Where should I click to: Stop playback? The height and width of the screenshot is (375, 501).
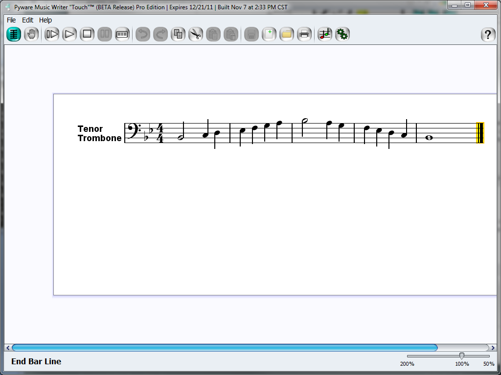(87, 34)
